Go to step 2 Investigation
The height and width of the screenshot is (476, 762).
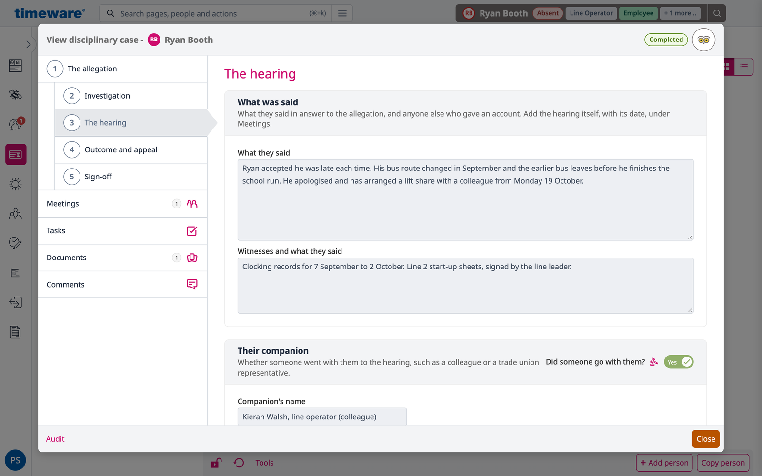(131, 96)
